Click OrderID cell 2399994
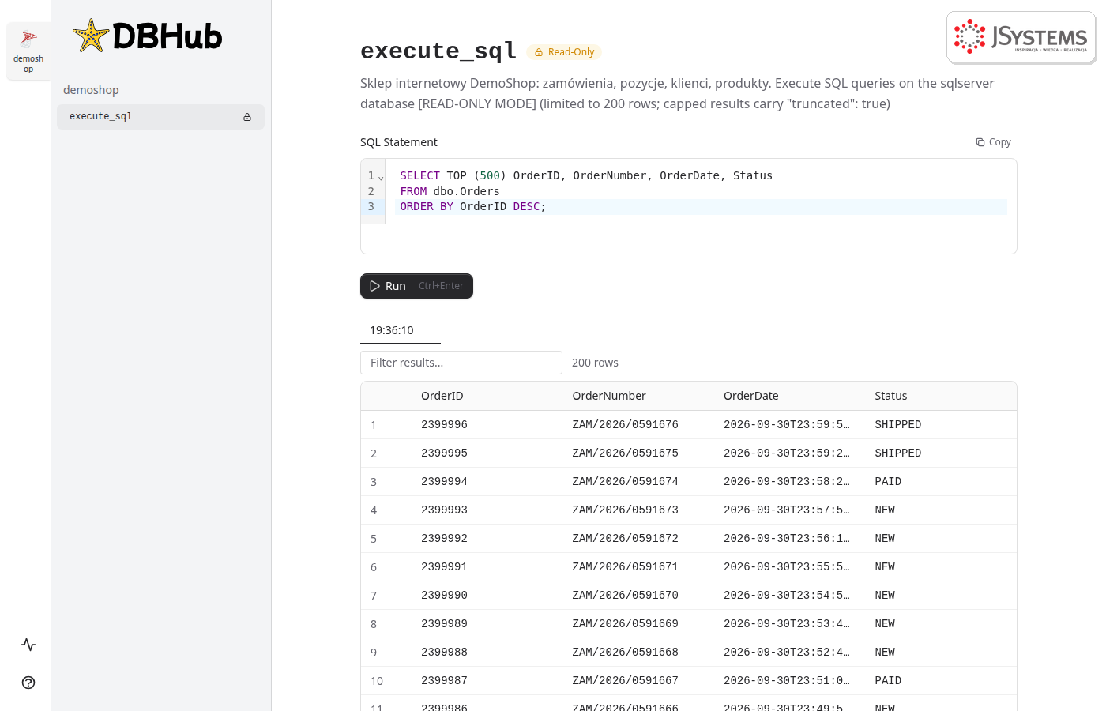 click(444, 482)
